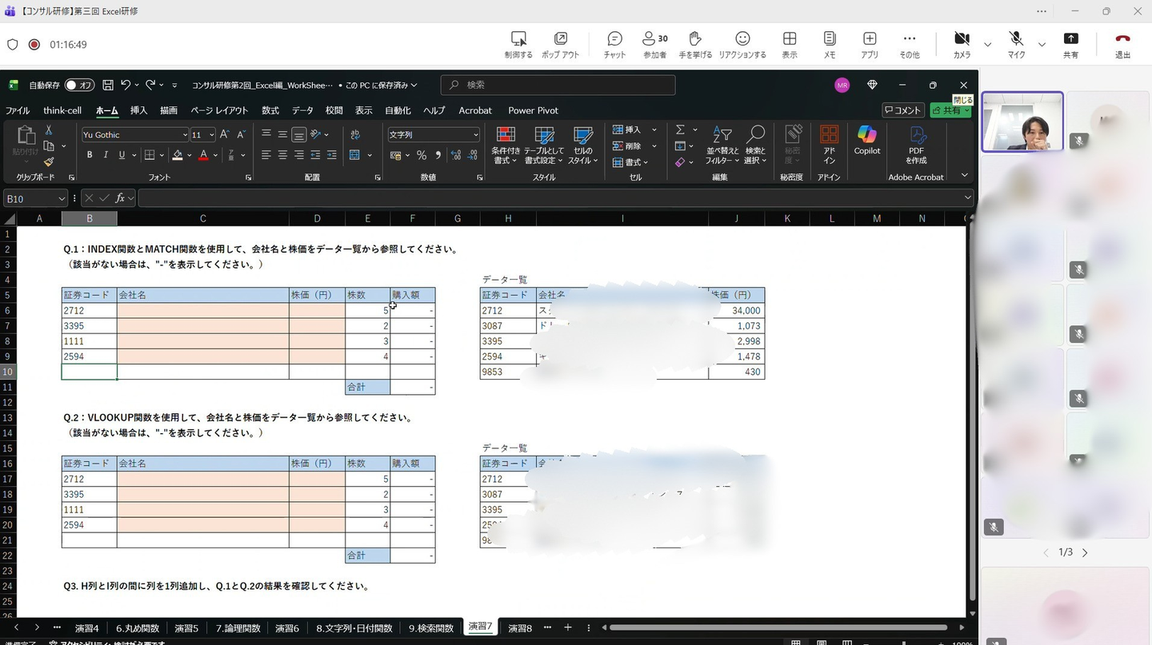Viewport: 1152px width, 645px height.
Task: Click the Excel save icon
Action: pyautogui.click(x=107, y=85)
